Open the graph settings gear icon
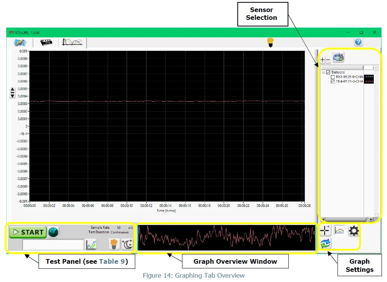 point(353,230)
